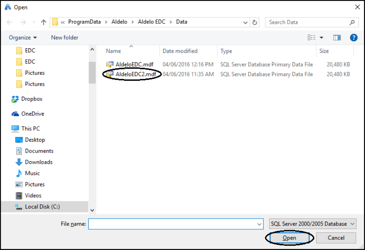This screenshot has height=250, width=365.
Task: Open the Music location
Action: tap(32, 173)
